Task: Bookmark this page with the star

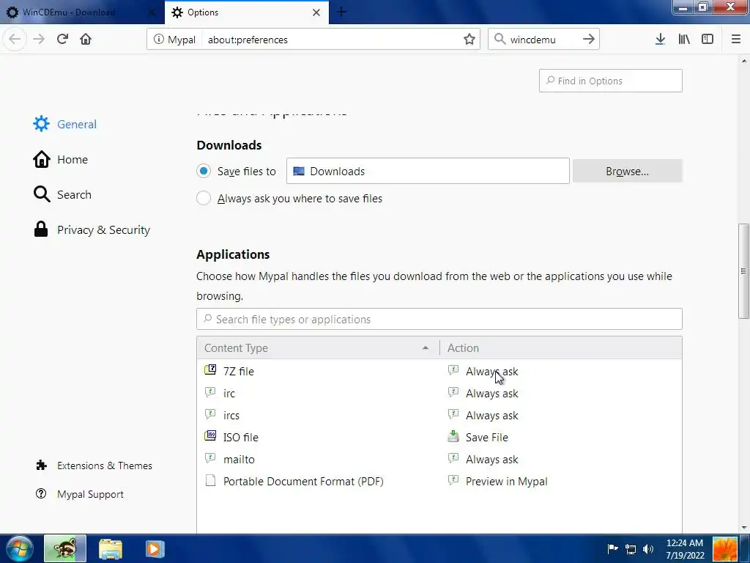Action: pos(469,40)
